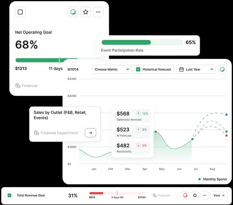The height and width of the screenshot is (205, 233).
Task: Open the Last Year date range dropdown
Action: tap(196, 69)
